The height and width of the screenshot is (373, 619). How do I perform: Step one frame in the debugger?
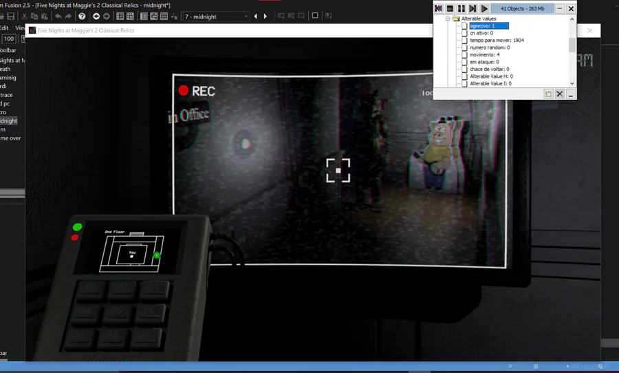point(473,8)
